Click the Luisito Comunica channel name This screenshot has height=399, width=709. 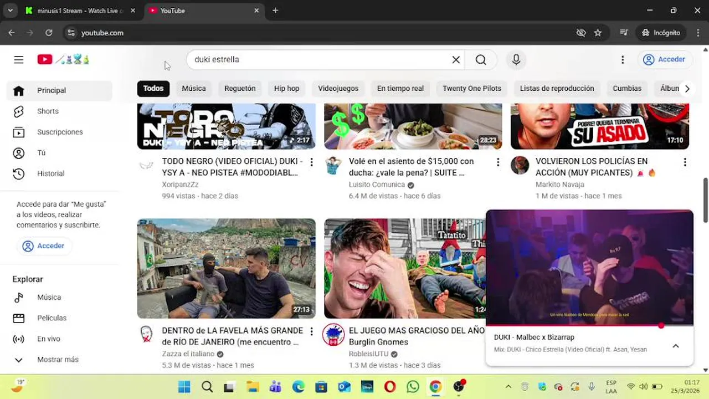pos(377,185)
